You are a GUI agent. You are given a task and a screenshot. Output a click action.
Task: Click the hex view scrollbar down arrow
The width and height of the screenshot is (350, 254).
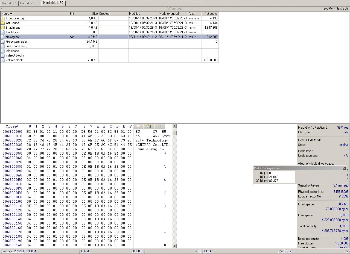175,246
